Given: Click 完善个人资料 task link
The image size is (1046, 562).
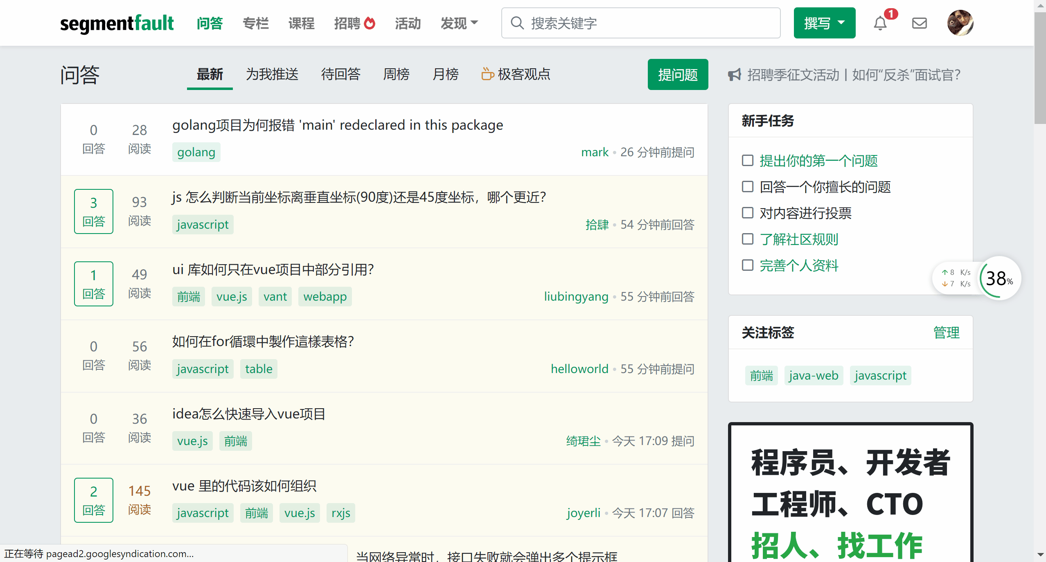Looking at the screenshot, I should coord(799,265).
